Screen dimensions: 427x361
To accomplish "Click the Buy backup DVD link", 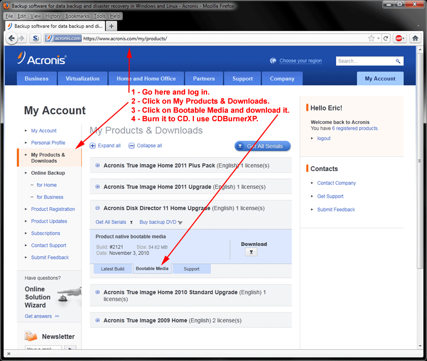I will [158, 222].
